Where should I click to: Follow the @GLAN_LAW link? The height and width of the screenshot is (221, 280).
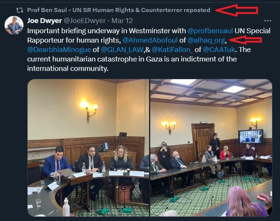pos(122,49)
